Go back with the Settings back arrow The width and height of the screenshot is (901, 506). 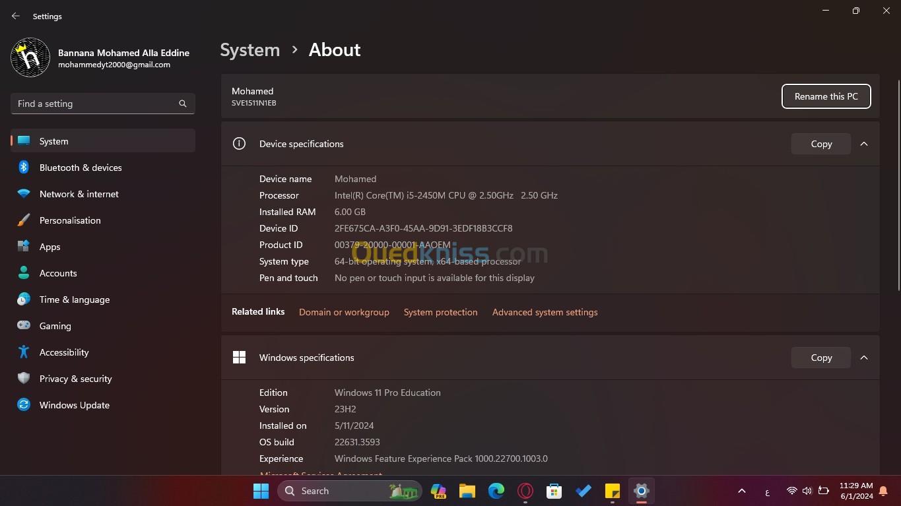(16, 16)
